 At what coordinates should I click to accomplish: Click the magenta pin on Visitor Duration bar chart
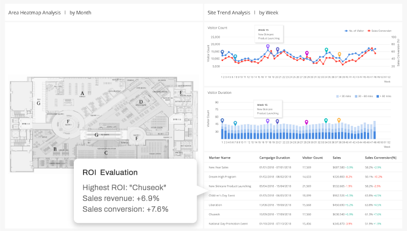click(307, 122)
